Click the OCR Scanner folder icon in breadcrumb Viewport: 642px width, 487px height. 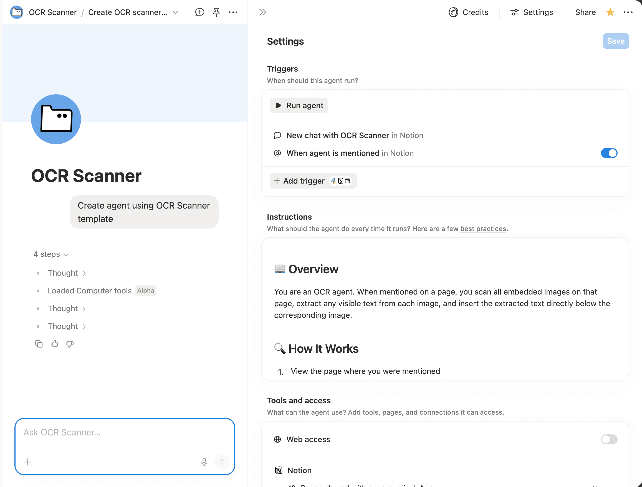coord(17,12)
